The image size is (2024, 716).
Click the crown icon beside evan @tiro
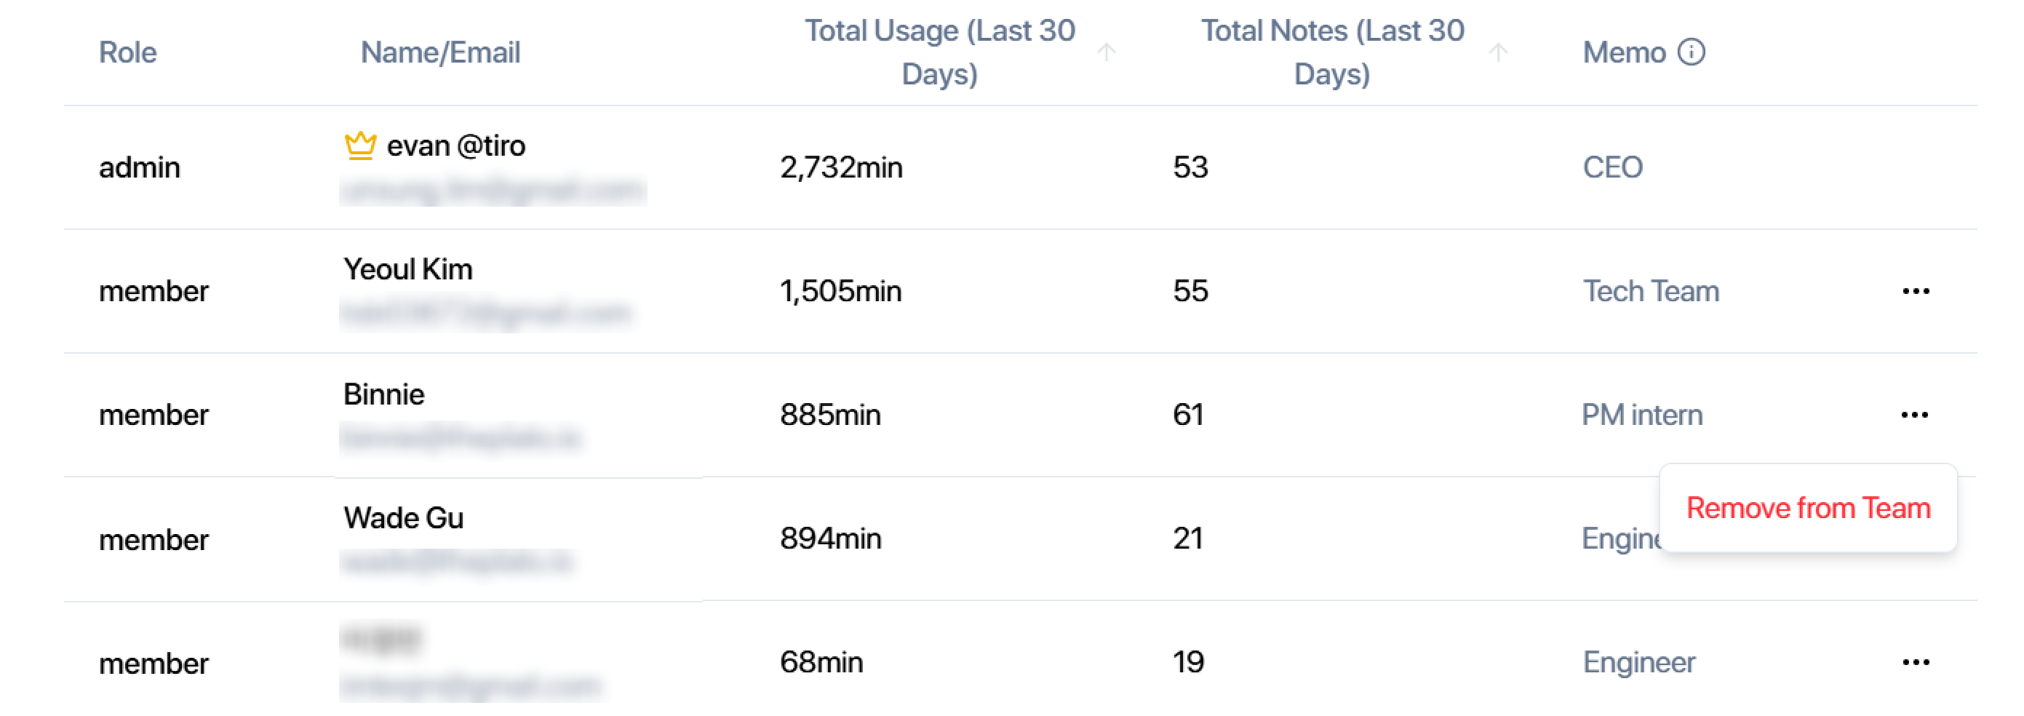tap(360, 146)
